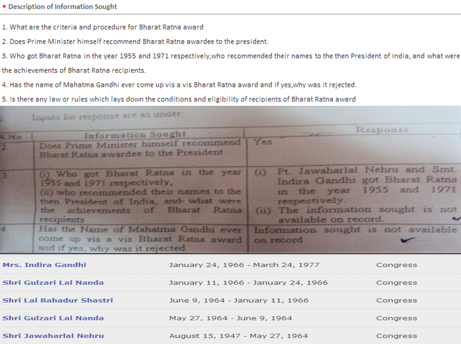This screenshot has width=461, height=344.
Task: Click Gulzari Lal Nanda link for January 1966 term
Action: click(53, 283)
